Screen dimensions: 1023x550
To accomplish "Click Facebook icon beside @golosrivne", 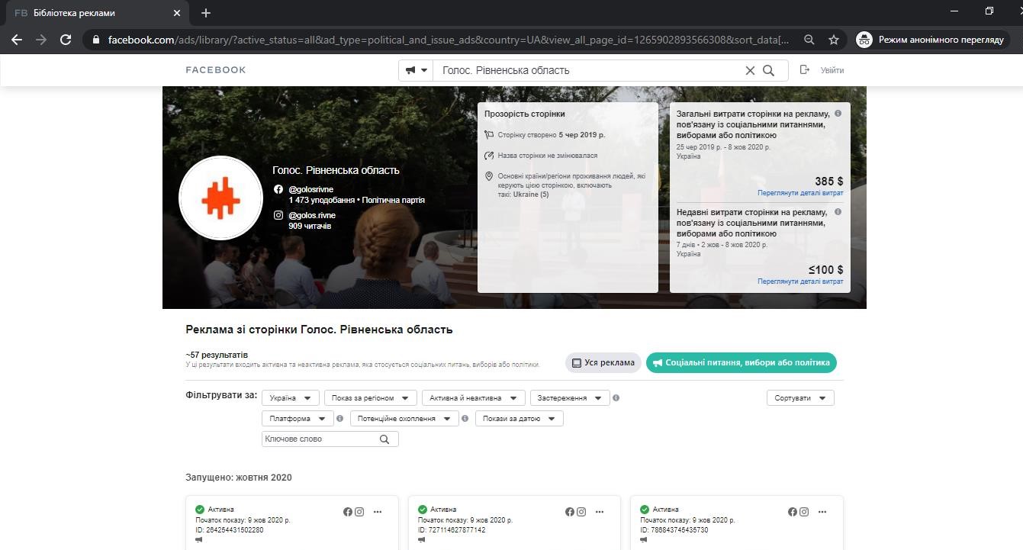I will [x=278, y=189].
